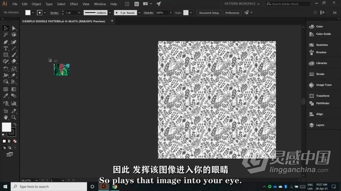Set paint mode to None
341x191 pixels.
click(x=15, y=141)
